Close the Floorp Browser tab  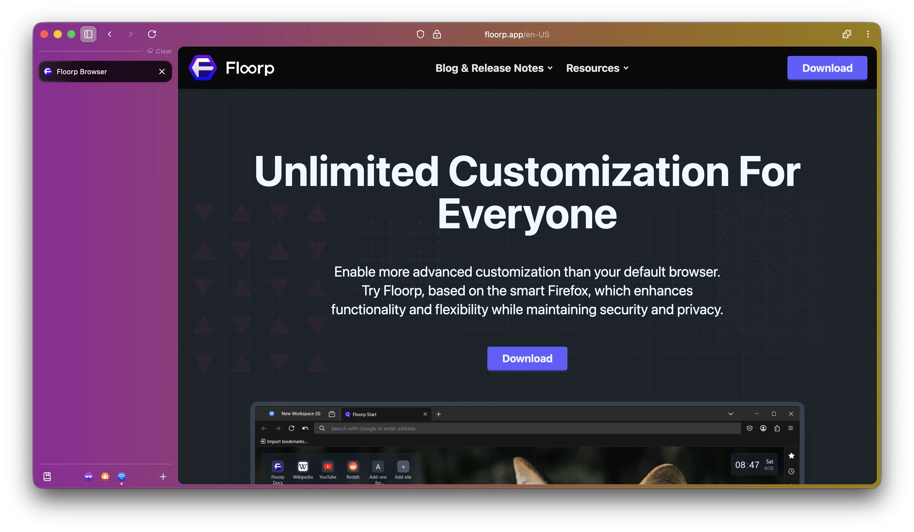162,72
